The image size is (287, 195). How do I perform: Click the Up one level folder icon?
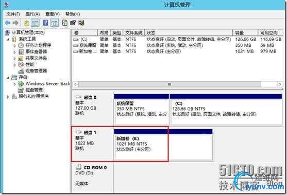point(27,23)
